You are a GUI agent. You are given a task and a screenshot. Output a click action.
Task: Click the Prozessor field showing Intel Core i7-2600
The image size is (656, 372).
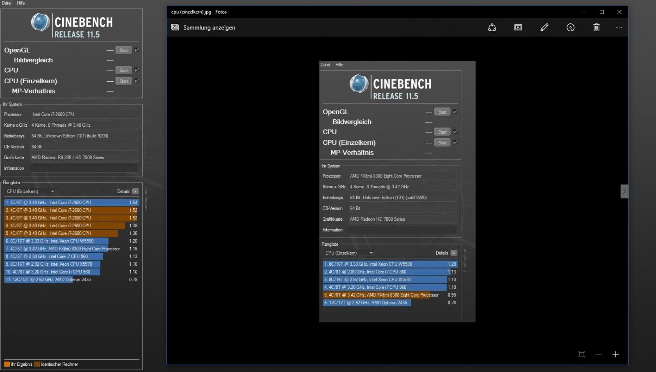point(84,114)
